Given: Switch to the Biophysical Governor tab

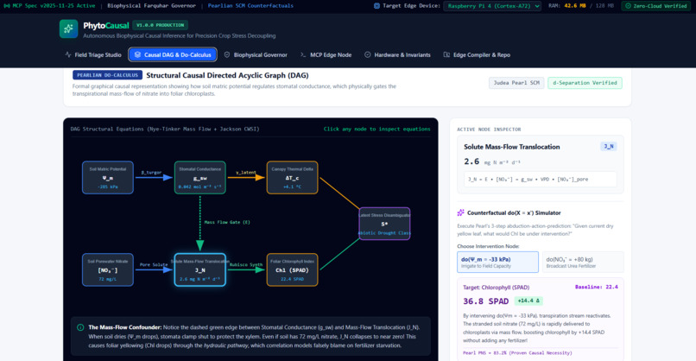Looking at the screenshot, I should [x=256, y=54].
